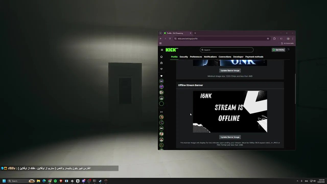
Task: Click the offline stream banner preview image
Action: (x=230, y=112)
